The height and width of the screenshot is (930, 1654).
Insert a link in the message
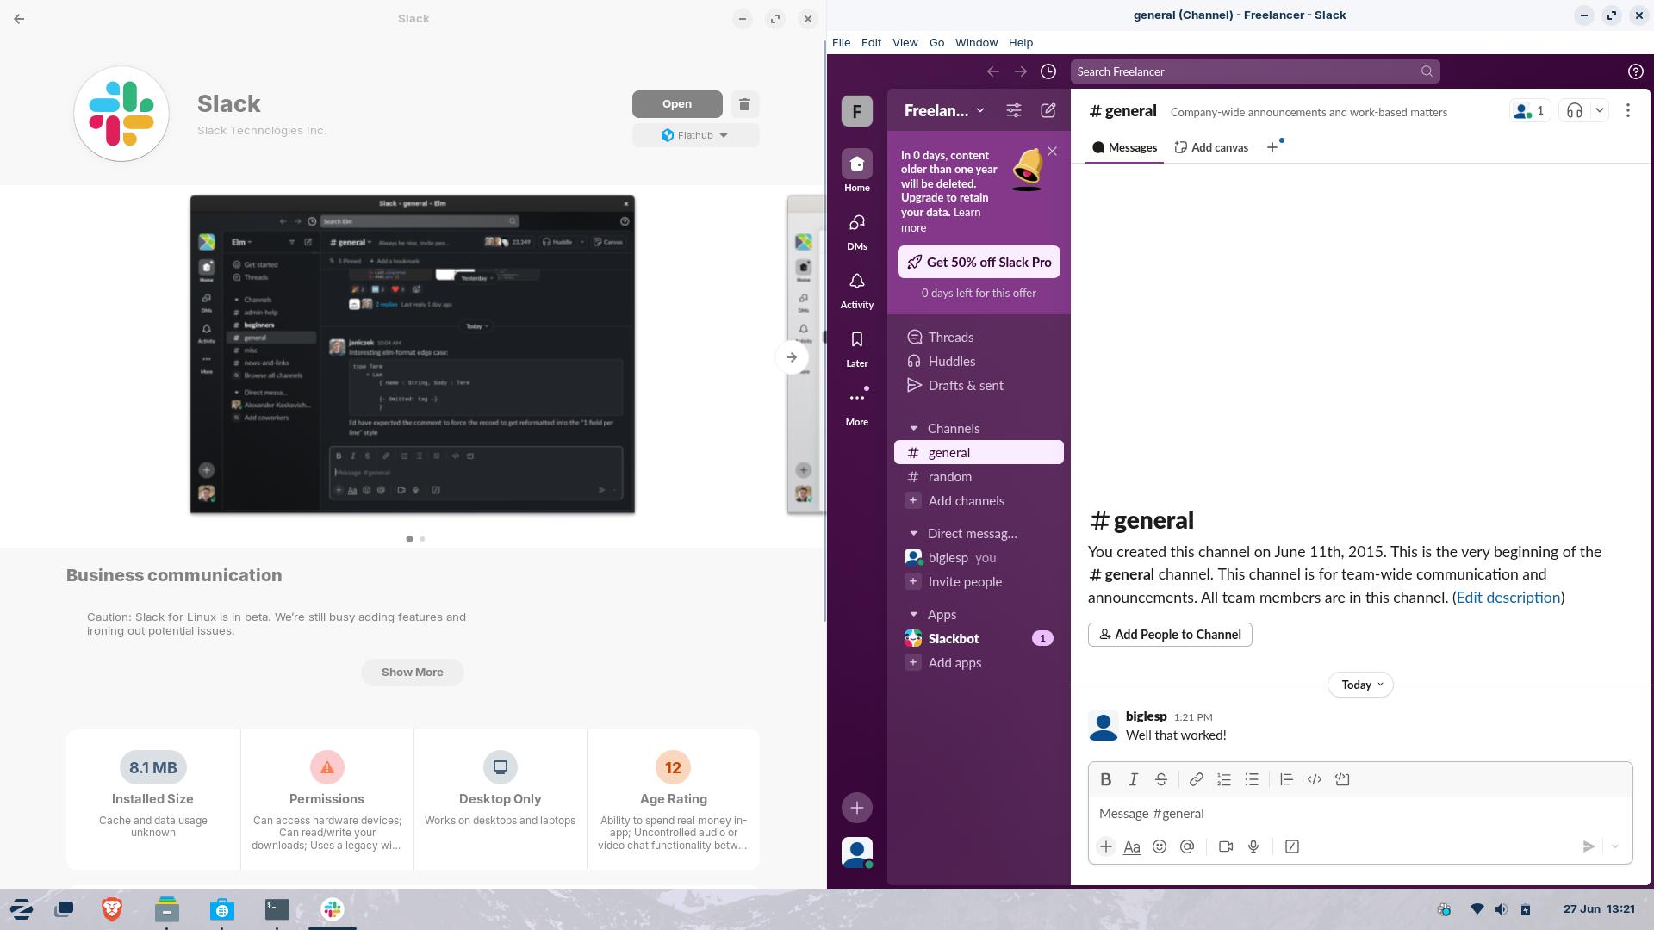coord(1196,779)
